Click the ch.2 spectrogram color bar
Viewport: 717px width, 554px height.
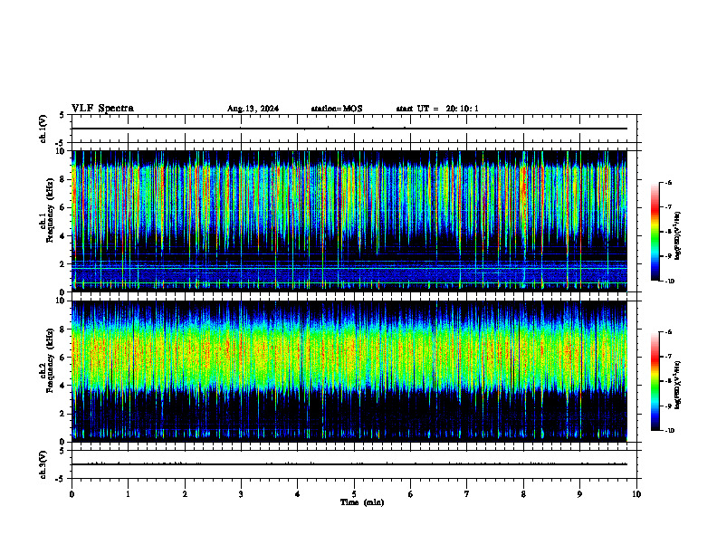(655, 381)
